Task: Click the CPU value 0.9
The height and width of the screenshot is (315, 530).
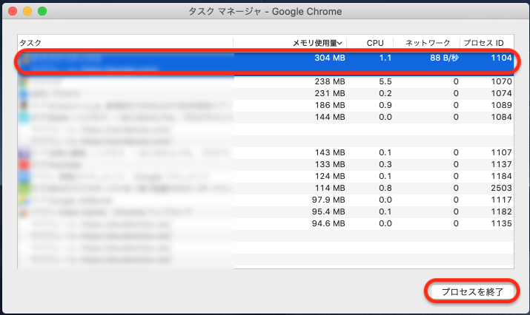Action: click(385, 105)
